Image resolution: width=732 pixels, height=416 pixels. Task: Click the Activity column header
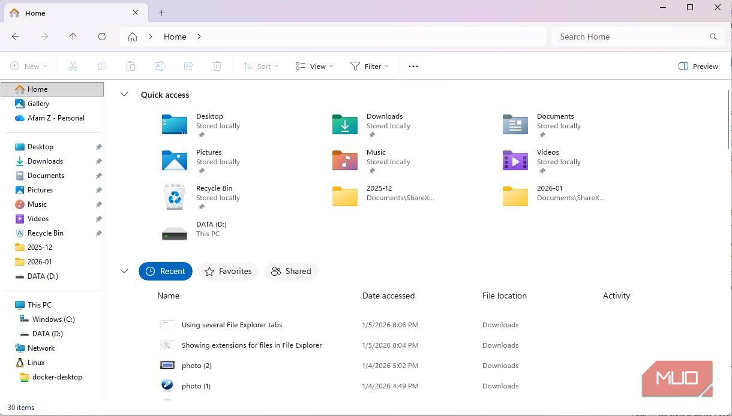(x=616, y=296)
